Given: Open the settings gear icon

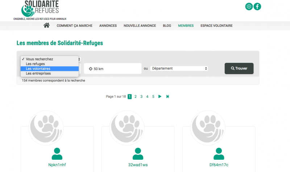Looking at the screenshot, I should [249, 7].
